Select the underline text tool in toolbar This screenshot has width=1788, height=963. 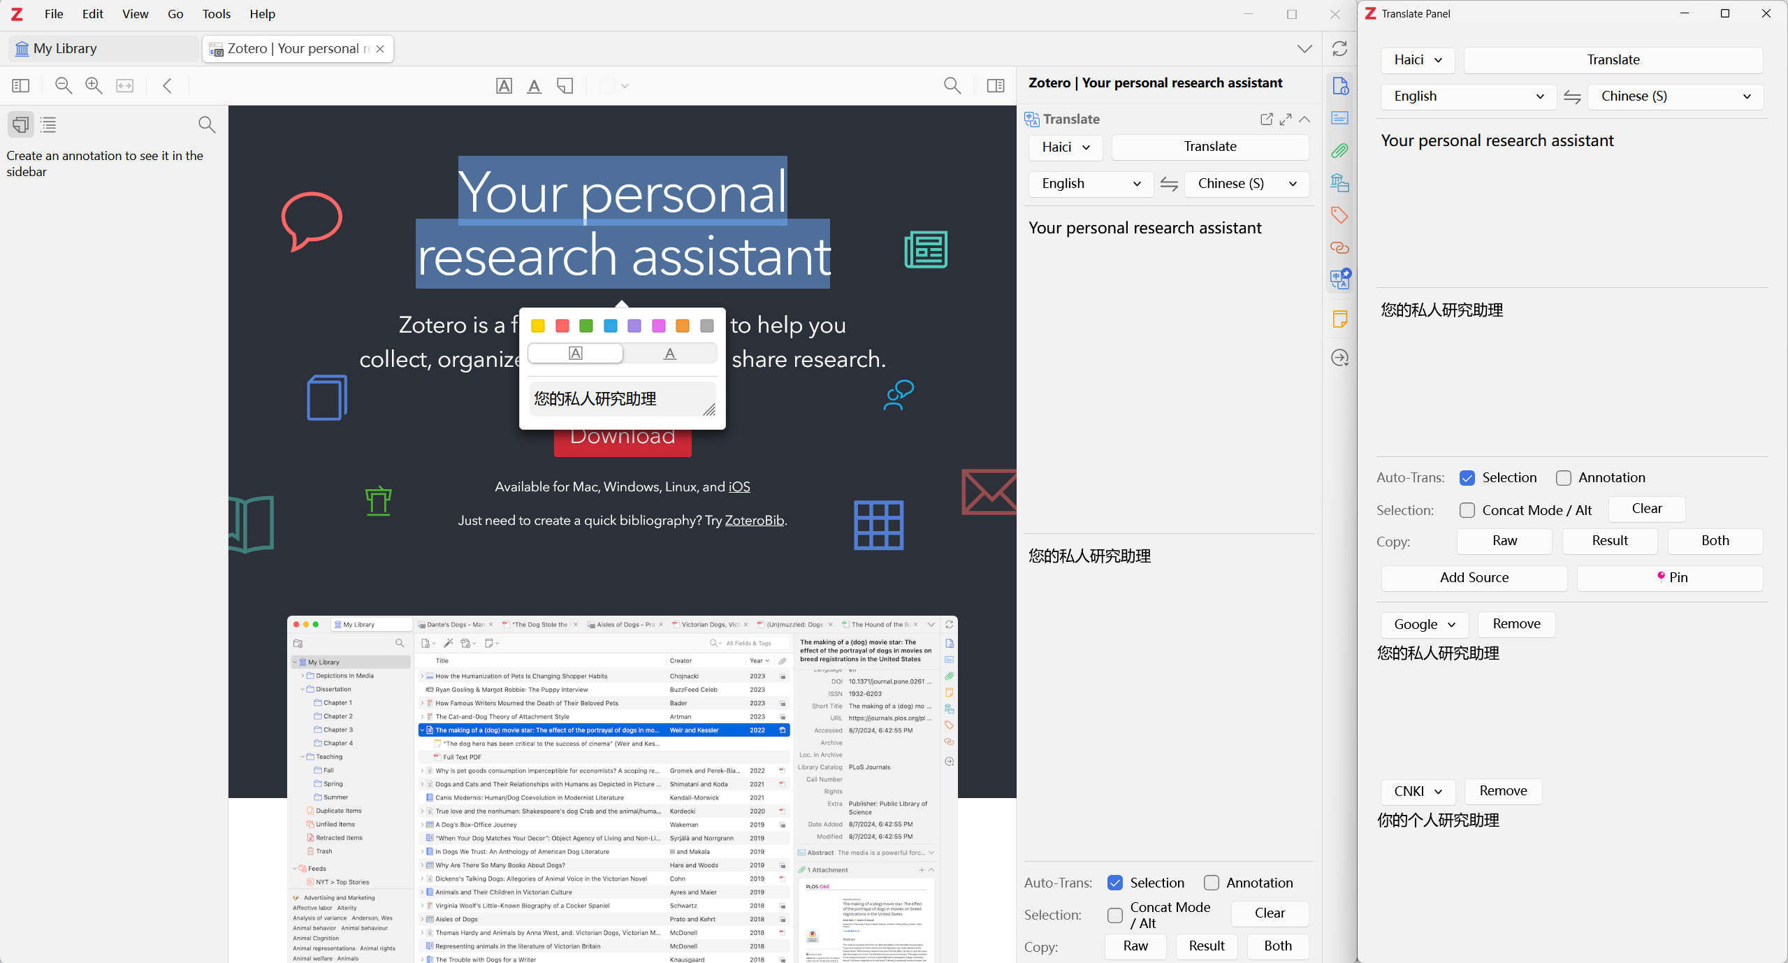pos(535,86)
